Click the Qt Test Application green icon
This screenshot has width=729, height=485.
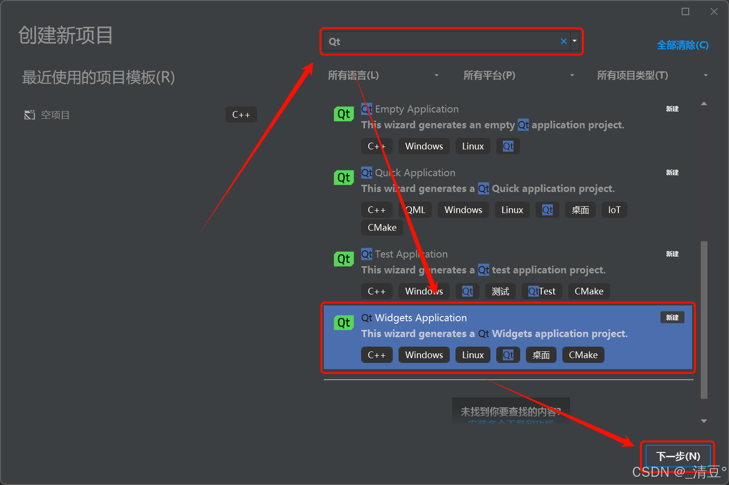point(343,259)
